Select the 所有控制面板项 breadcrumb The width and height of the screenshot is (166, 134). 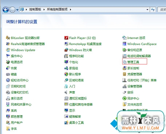pyautogui.click(x=57, y=9)
